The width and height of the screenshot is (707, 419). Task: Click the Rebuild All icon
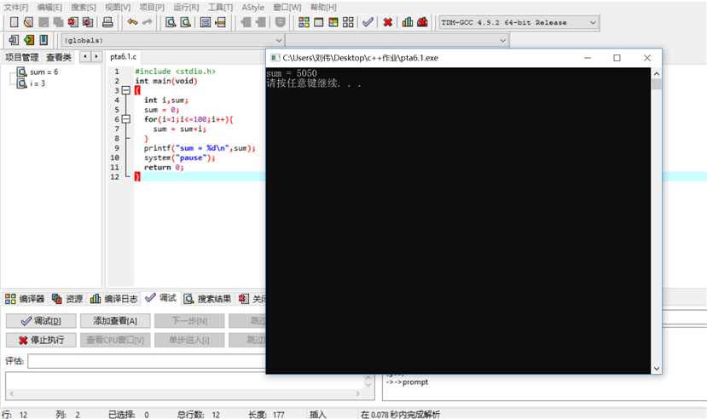tap(348, 22)
